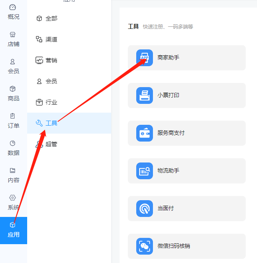Click the 数据 pie chart icon

click(x=13, y=143)
